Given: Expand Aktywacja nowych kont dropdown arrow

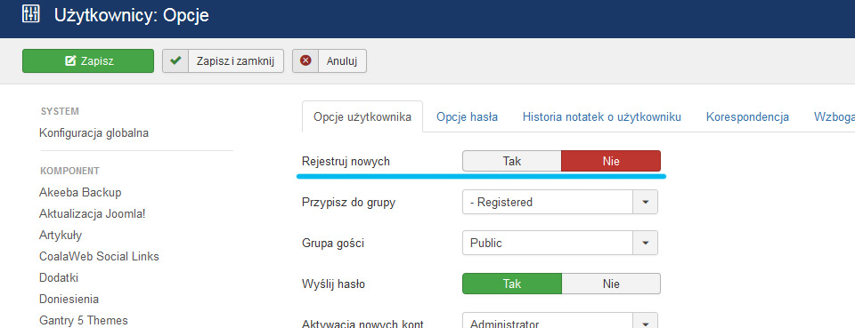Looking at the screenshot, I should click(646, 321).
